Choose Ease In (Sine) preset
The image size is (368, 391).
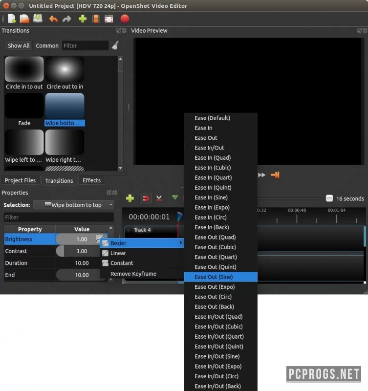coord(220,197)
